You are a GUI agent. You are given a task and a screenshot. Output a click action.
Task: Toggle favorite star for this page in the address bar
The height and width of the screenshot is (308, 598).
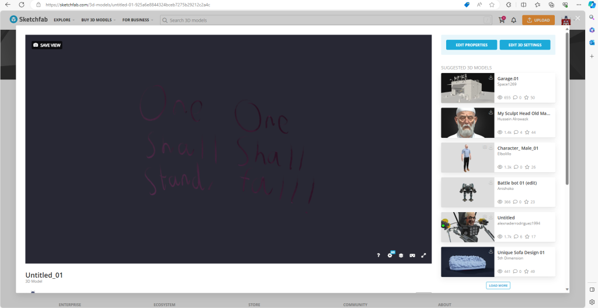(x=491, y=5)
